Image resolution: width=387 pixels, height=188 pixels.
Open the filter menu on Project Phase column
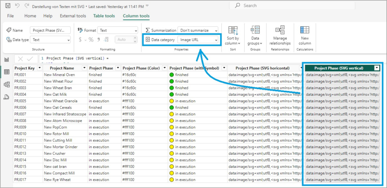click(x=117, y=68)
